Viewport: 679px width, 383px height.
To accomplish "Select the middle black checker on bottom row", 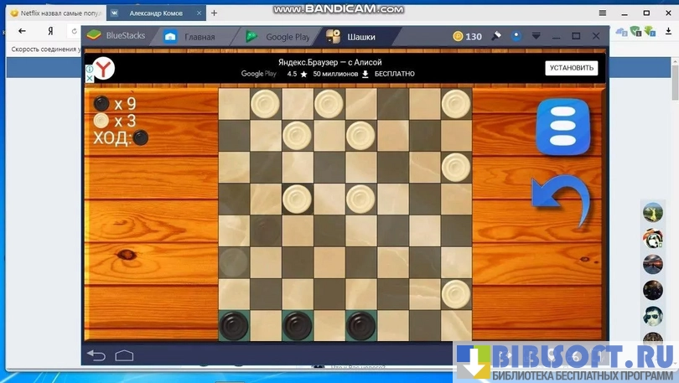I will point(298,324).
